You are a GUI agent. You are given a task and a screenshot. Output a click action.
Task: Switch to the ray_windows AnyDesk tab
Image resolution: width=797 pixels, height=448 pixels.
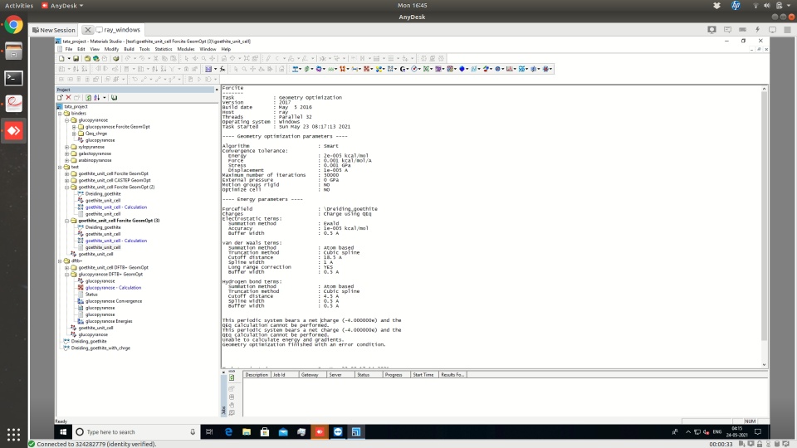click(x=118, y=30)
